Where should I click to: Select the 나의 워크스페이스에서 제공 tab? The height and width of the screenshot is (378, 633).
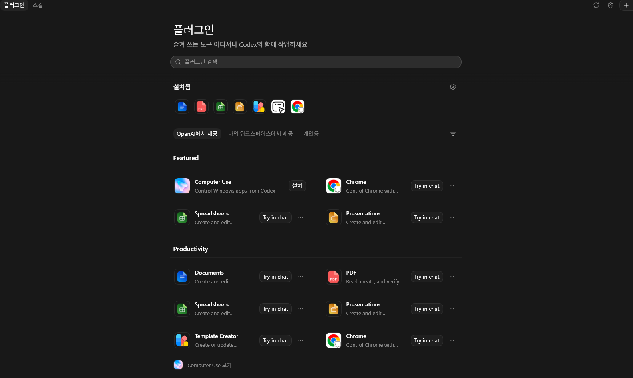point(261,134)
